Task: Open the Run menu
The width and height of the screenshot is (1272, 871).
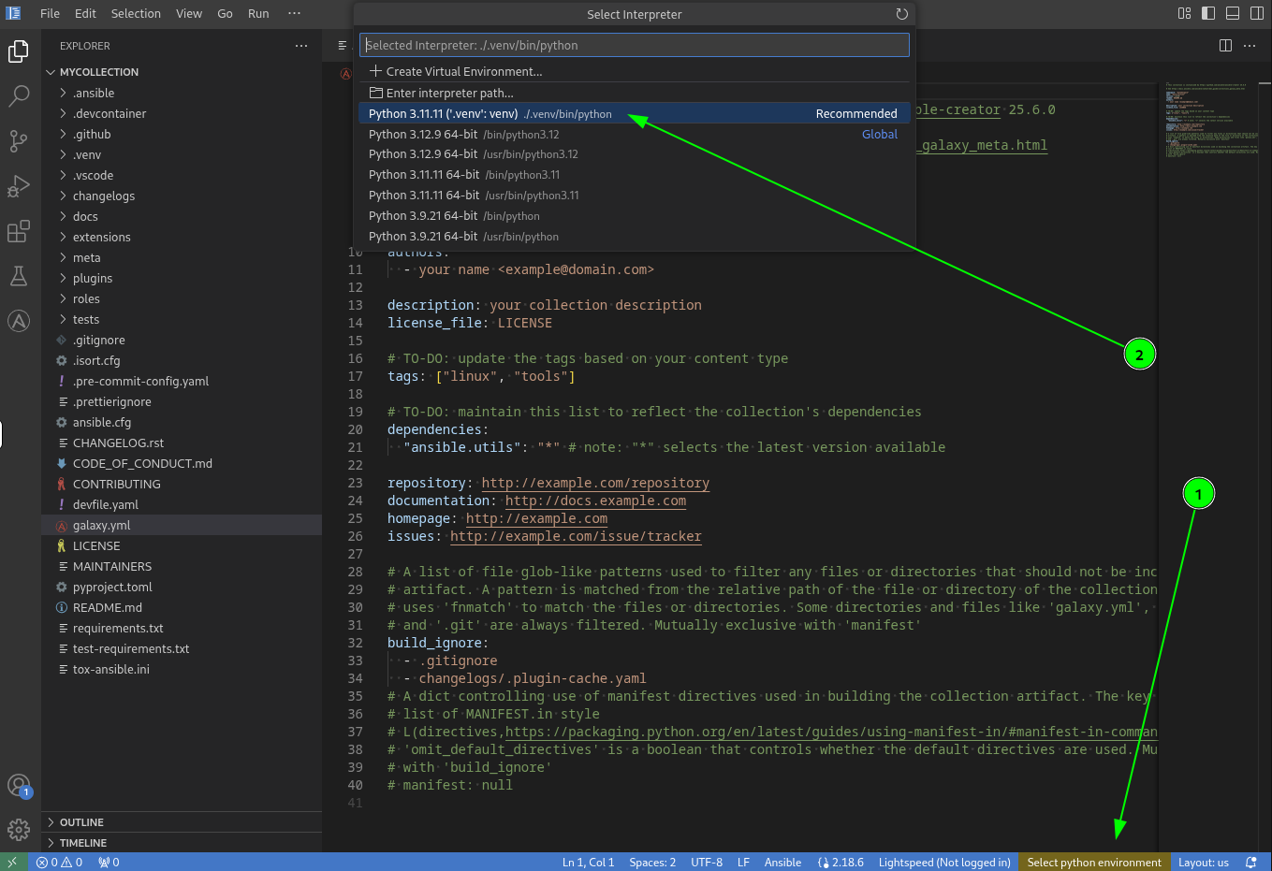Action: point(258,13)
